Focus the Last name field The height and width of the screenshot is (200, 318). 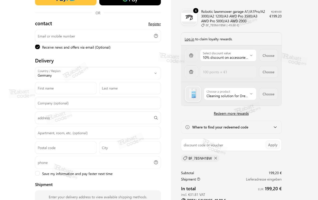(130, 88)
